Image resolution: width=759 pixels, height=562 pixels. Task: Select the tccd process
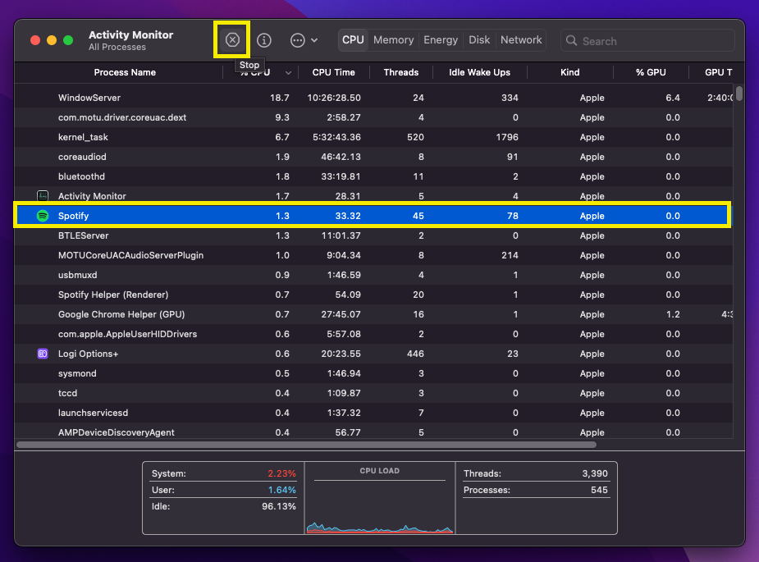(x=373, y=393)
